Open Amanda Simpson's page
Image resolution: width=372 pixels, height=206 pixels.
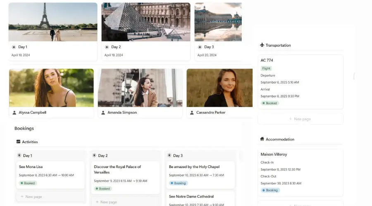coord(122,112)
